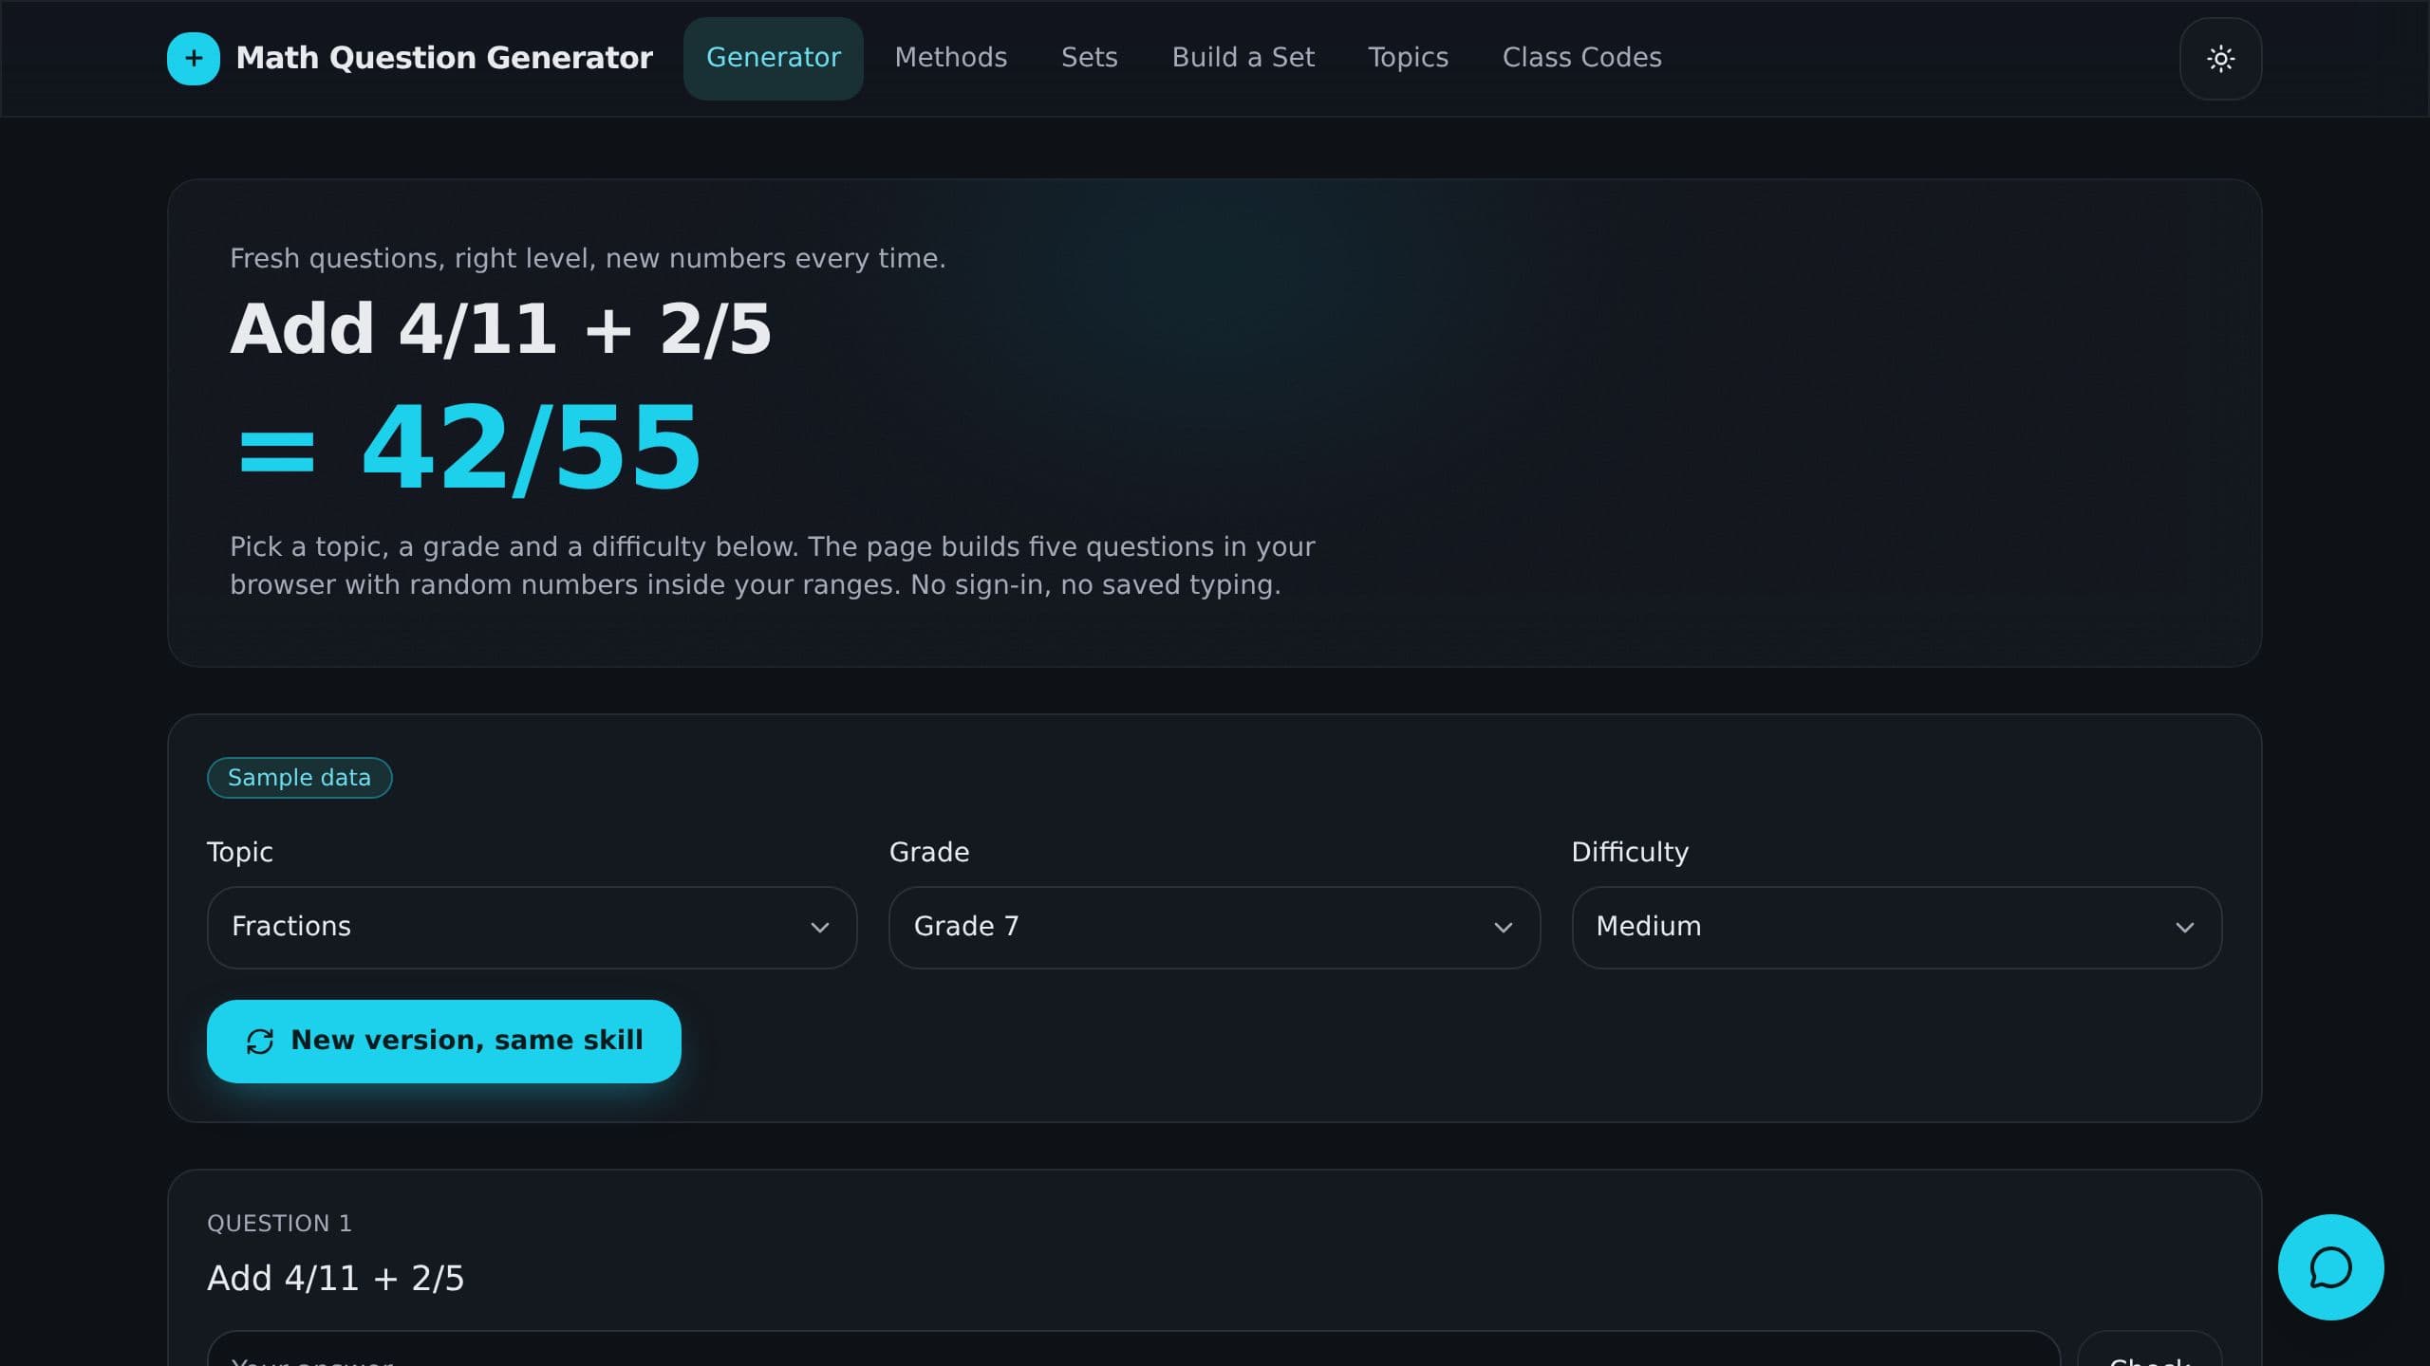Click the Pick a topic description paragraph
The width and height of the screenshot is (2430, 1366).
772,565
